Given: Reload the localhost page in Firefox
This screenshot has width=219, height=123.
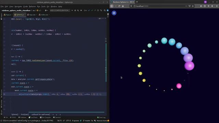Looking at the screenshot, I should pos(119,6).
